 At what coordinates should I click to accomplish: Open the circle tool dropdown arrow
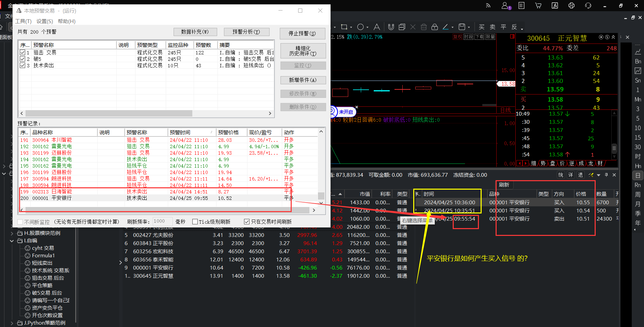pos(368,27)
